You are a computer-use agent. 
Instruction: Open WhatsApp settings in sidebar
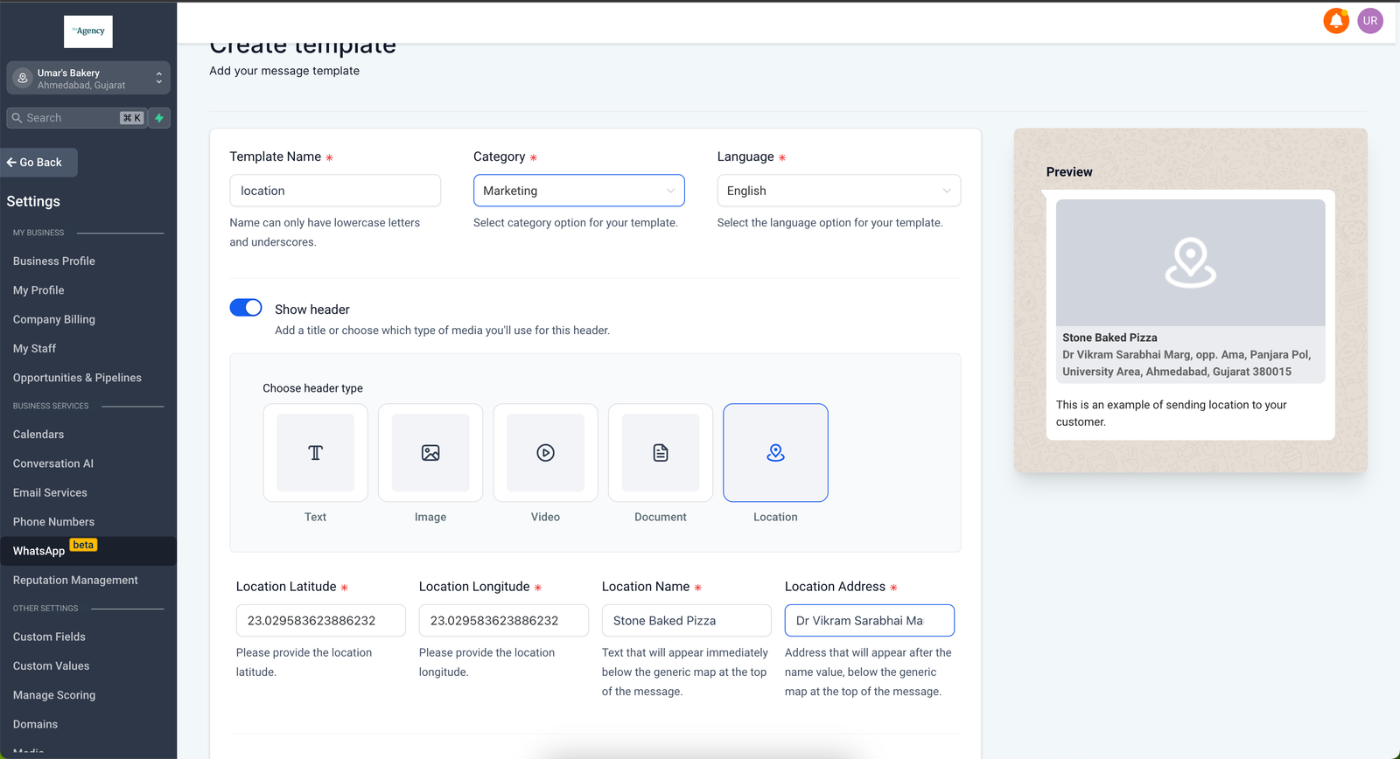tap(39, 551)
